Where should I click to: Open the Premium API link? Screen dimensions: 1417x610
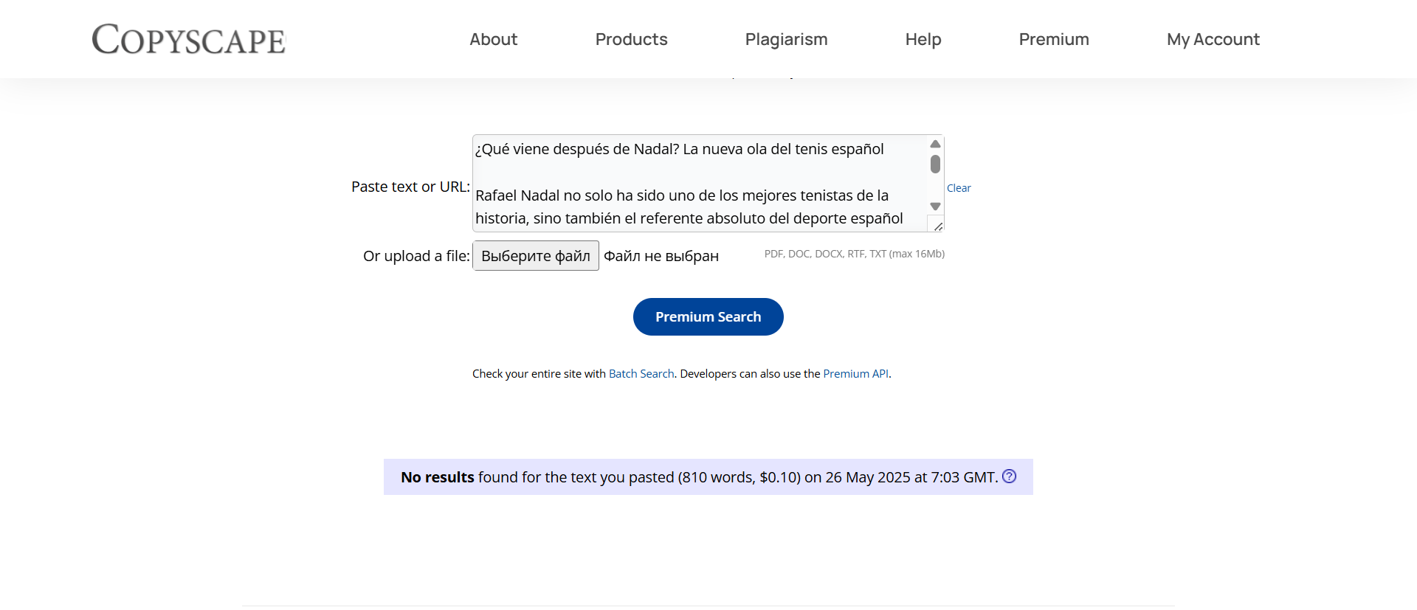tap(855, 374)
